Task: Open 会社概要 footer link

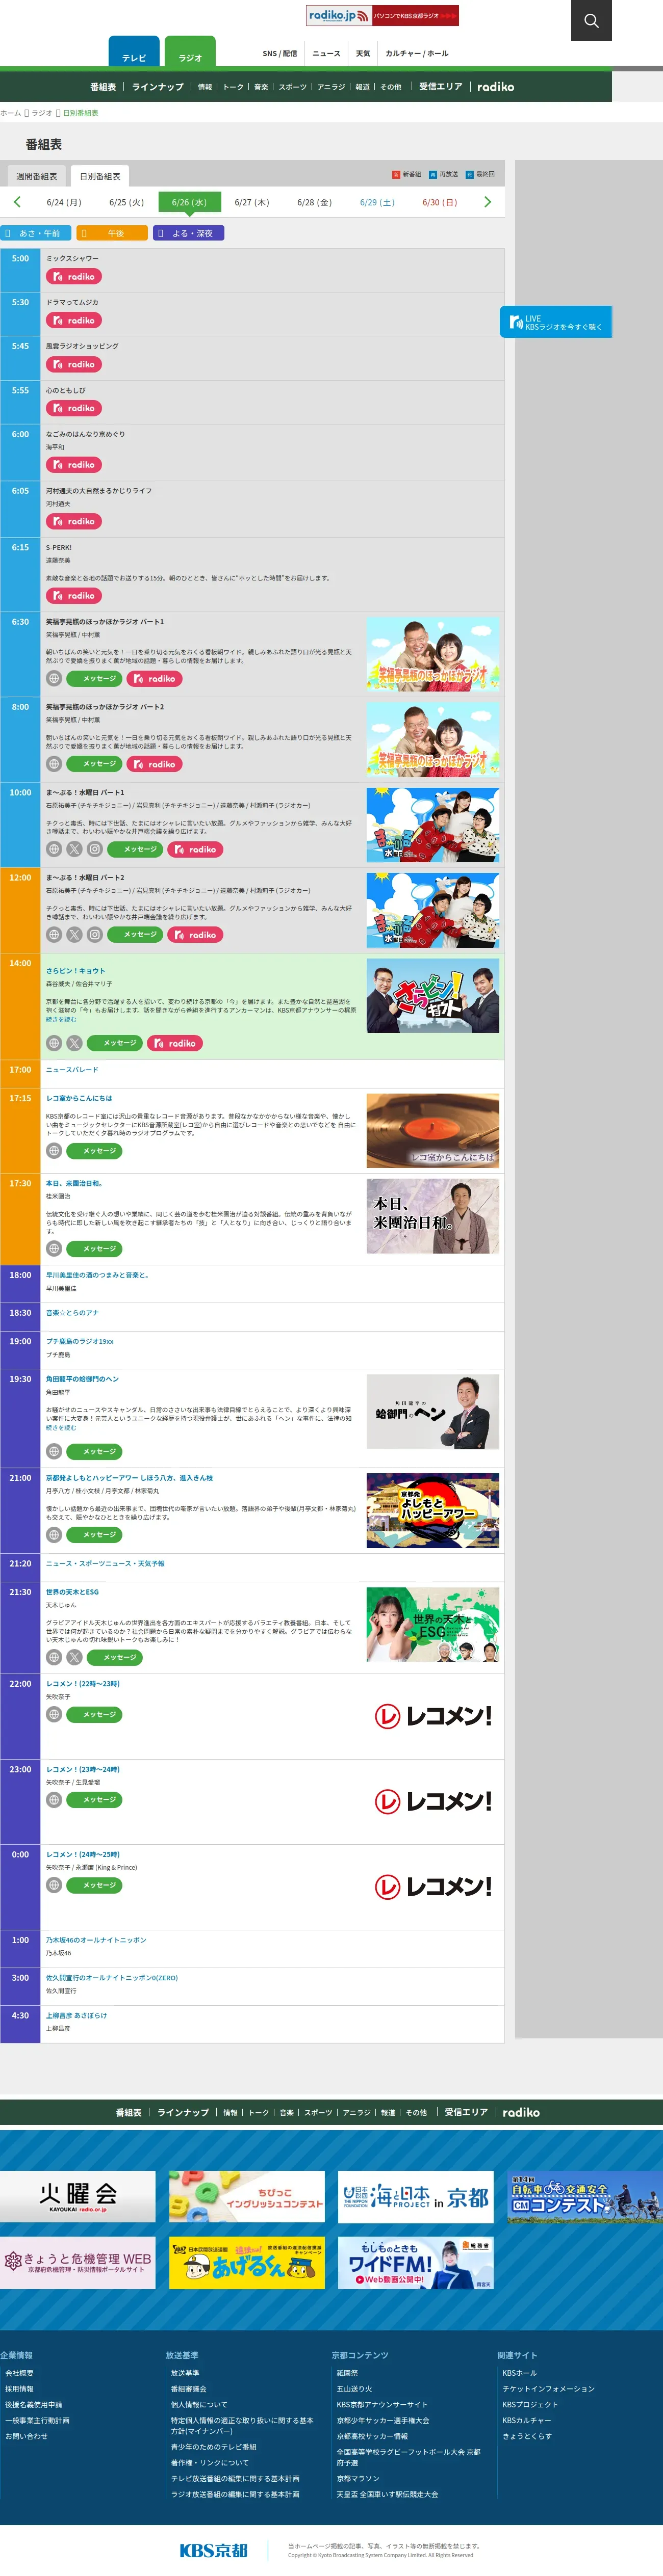Action: tap(19, 2373)
